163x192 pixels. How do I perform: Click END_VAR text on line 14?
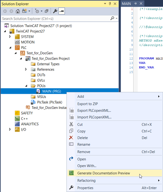[146, 67]
